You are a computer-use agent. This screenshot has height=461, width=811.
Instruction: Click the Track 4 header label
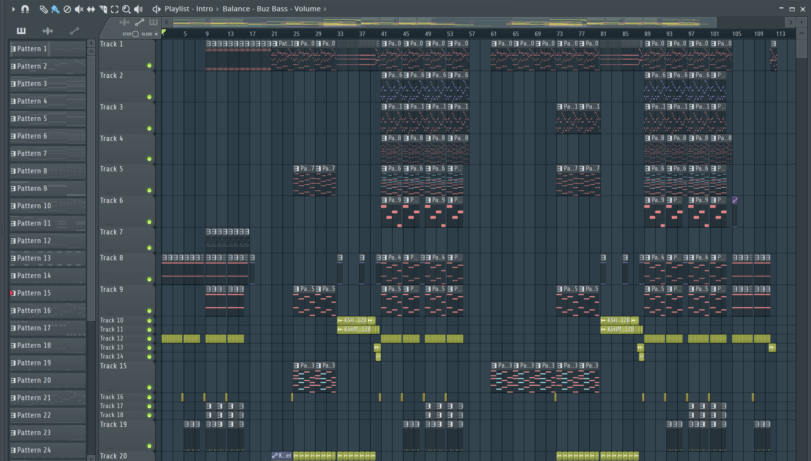(112, 139)
